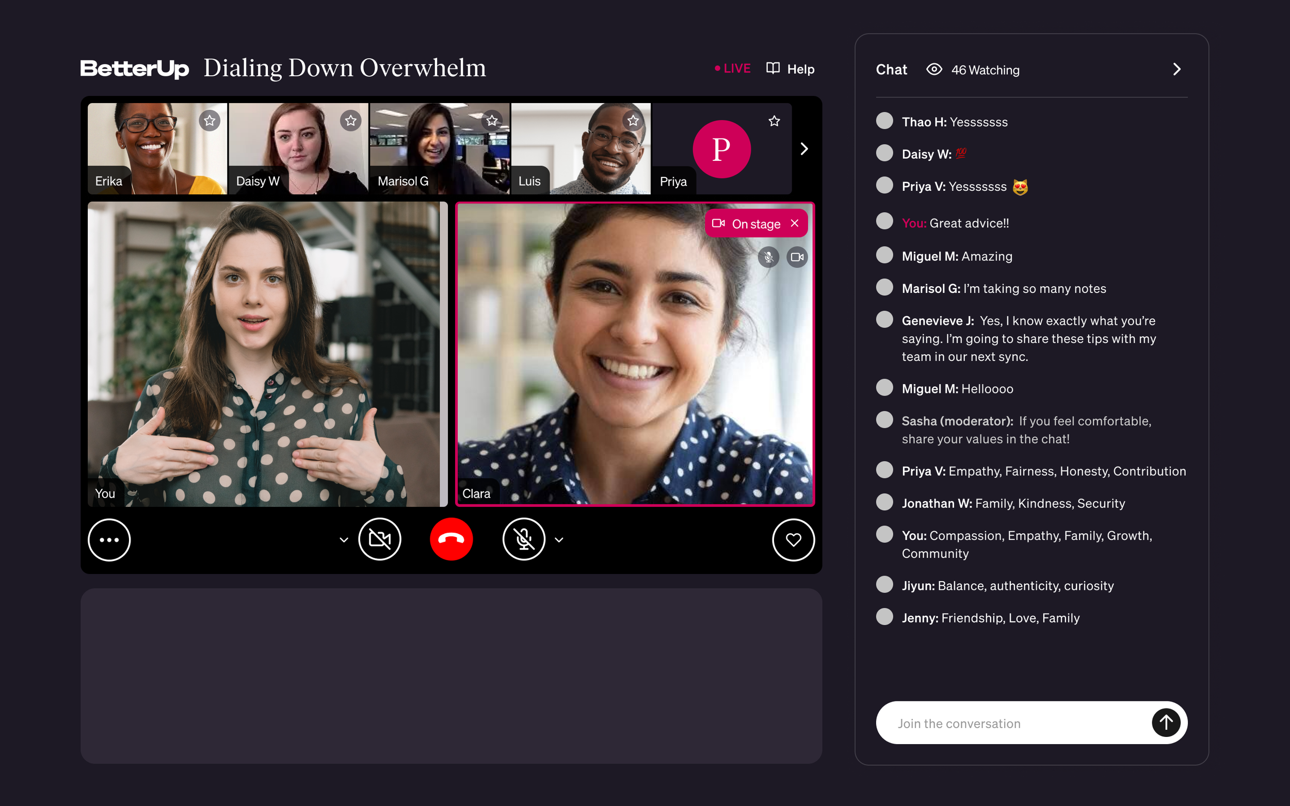Select Luis's video thumbnail
The image size is (1290, 806).
coord(581,149)
